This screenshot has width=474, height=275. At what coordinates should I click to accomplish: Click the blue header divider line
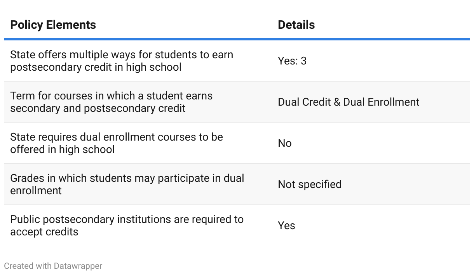tap(237, 39)
